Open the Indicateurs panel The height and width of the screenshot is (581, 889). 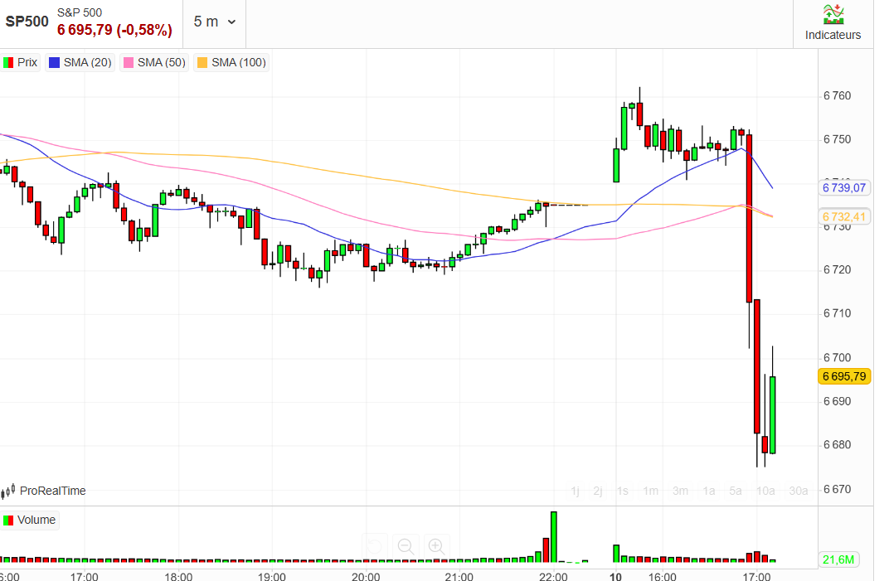point(833,22)
